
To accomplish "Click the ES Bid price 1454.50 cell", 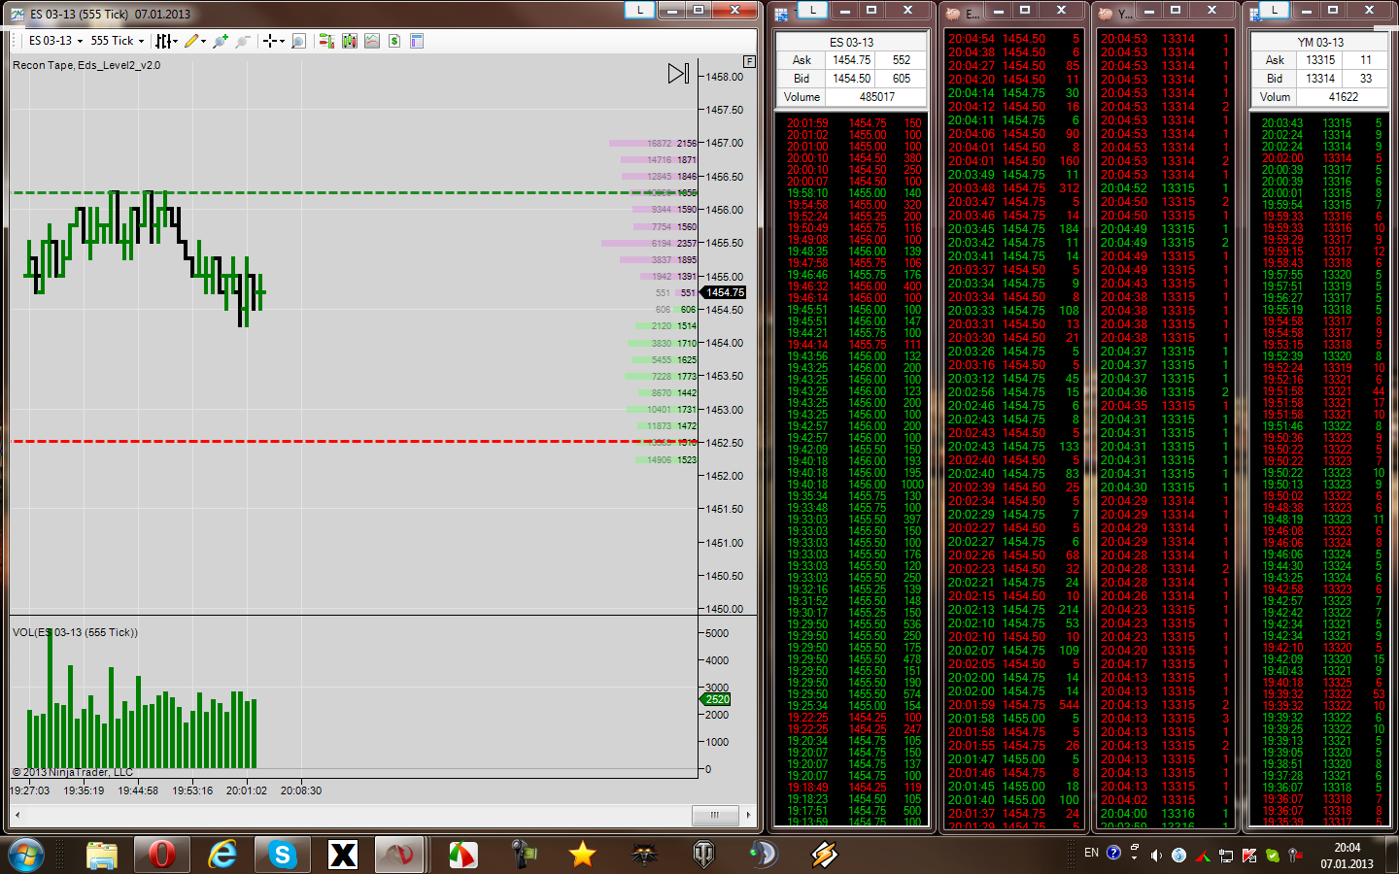I will pos(851,79).
